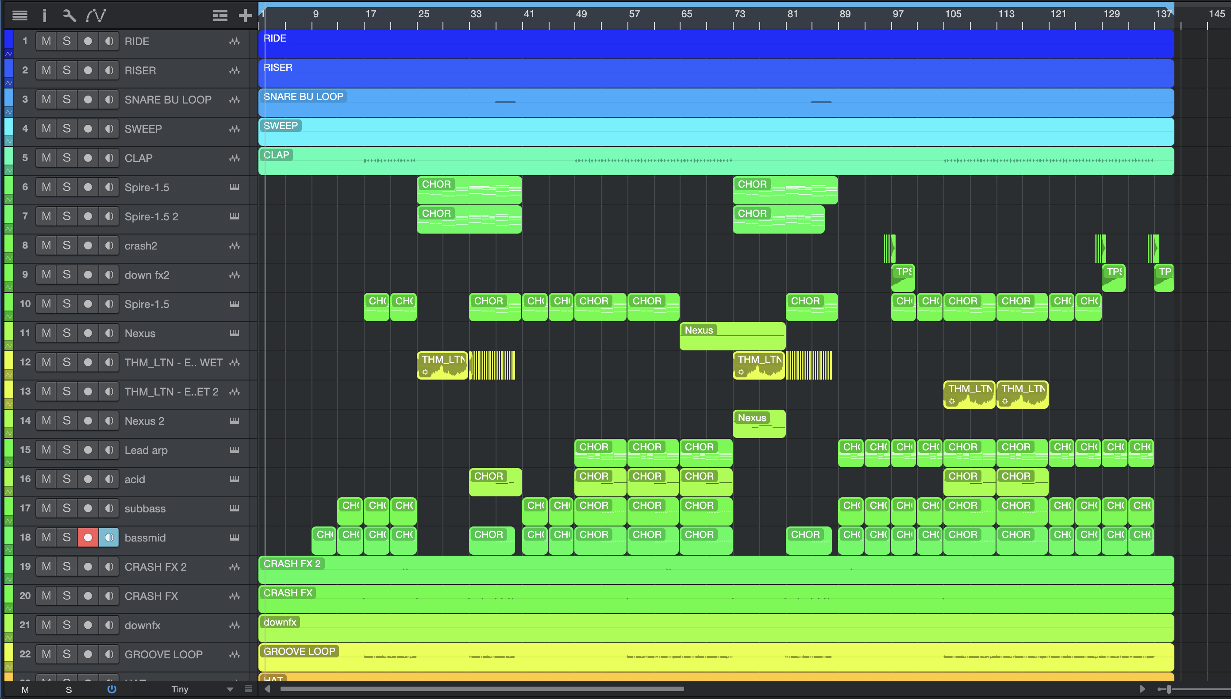Adjust the horizontal zoom slider at bottom right
This screenshot has width=1231, height=699.
(1169, 689)
